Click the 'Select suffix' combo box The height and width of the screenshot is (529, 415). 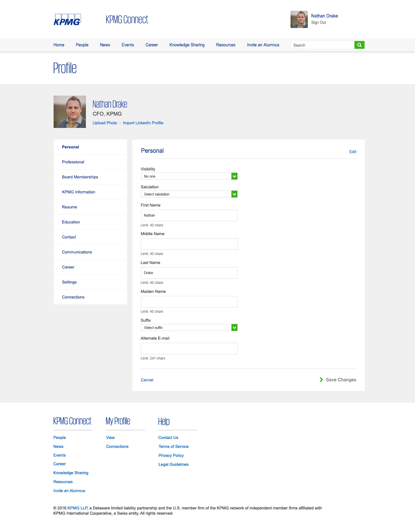[x=189, y=327]
